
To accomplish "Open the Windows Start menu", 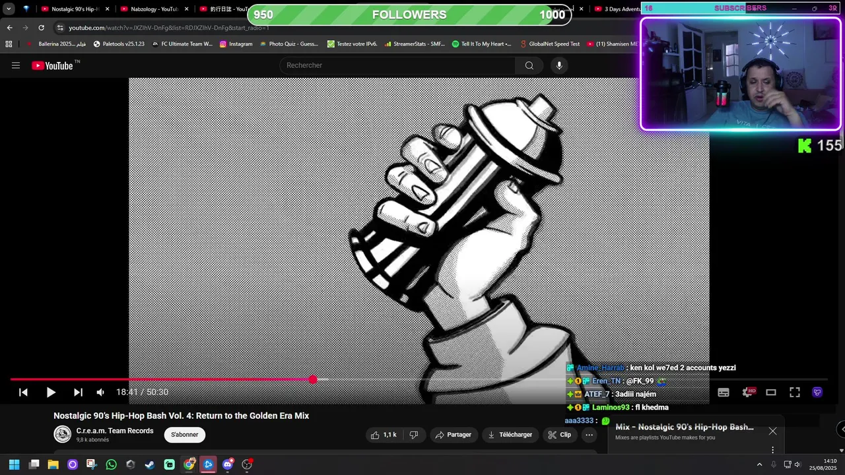I will [x=14, y=464].
